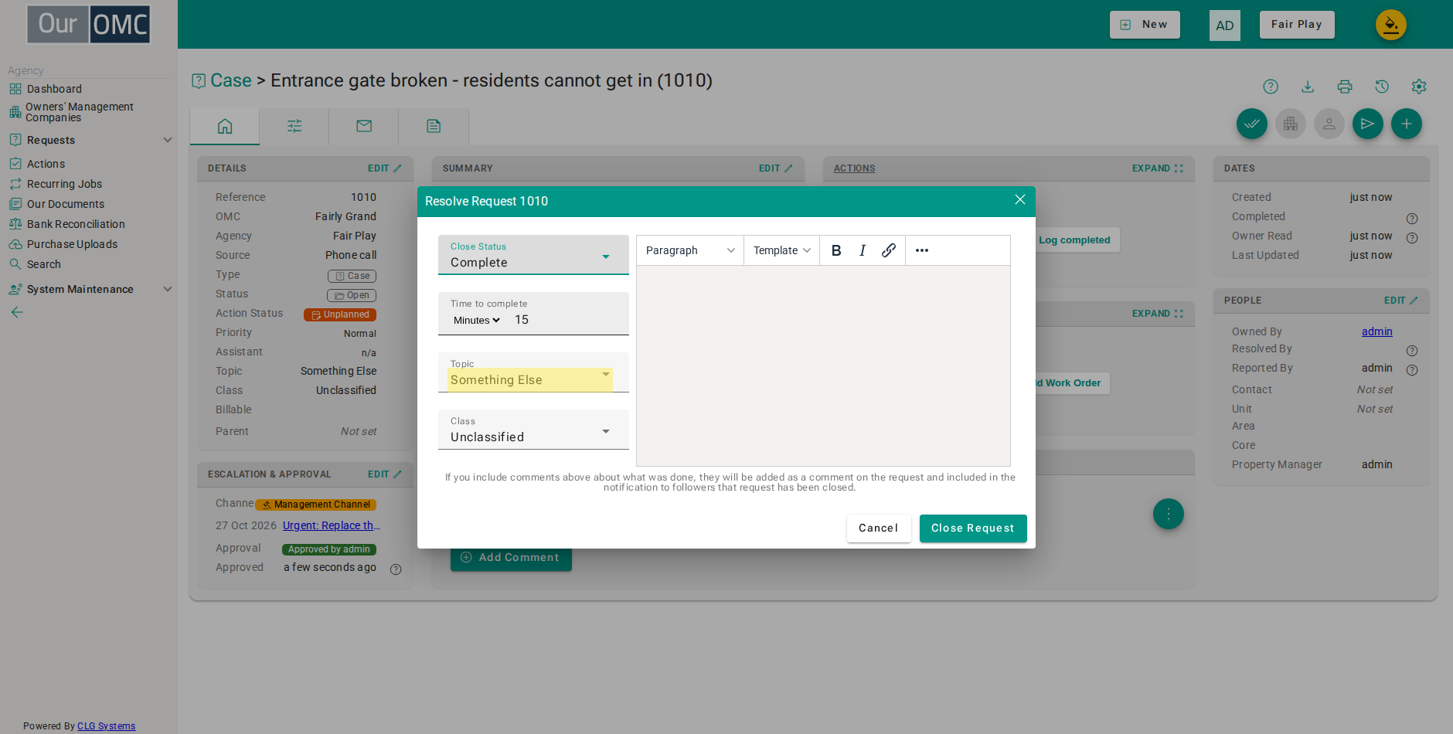Open the Close Status dropdown
The width and height of the screenshot is (1453, 734).
tap(533, 255)
